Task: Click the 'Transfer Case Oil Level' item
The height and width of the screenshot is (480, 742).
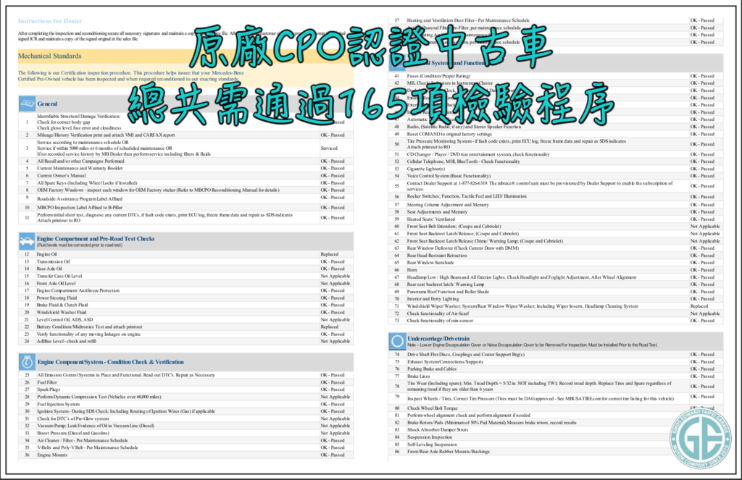Action: click(59, 276)
